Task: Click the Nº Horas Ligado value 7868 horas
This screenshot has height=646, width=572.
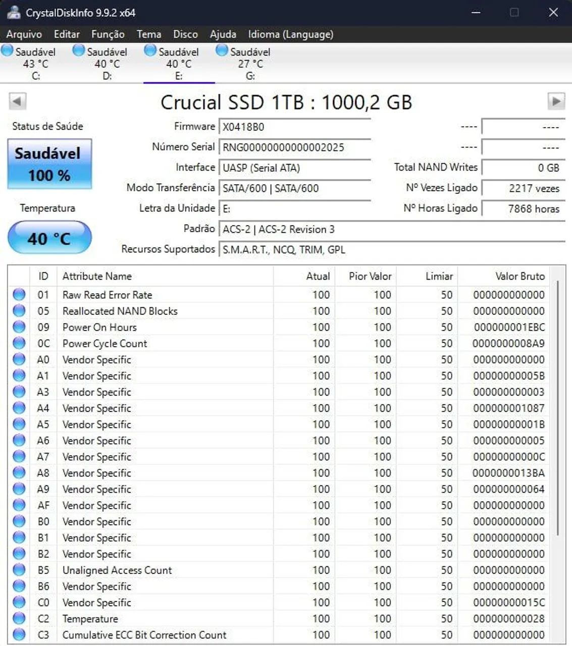Action: [523, 208]
